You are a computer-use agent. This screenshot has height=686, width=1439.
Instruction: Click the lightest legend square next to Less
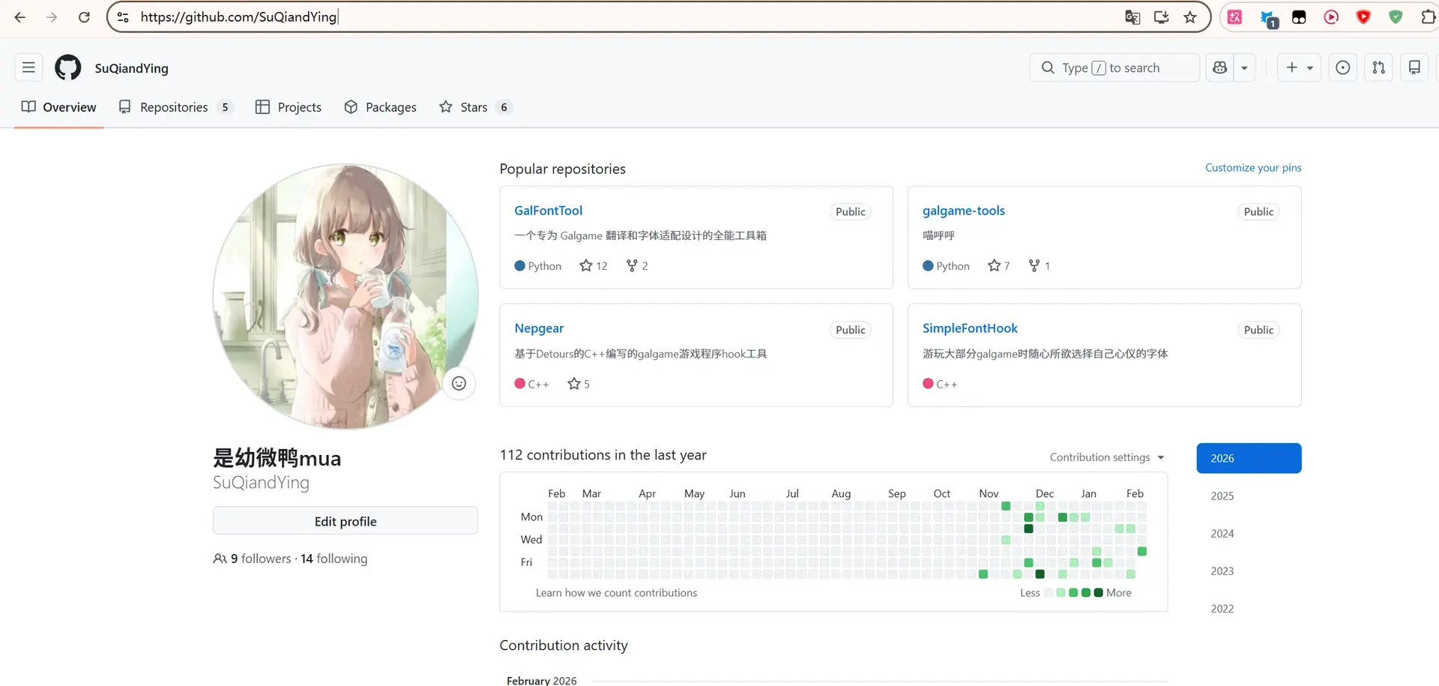tap(1049, 593)
